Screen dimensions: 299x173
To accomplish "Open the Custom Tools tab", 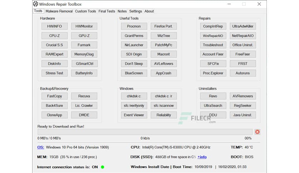I will point(85,11).
